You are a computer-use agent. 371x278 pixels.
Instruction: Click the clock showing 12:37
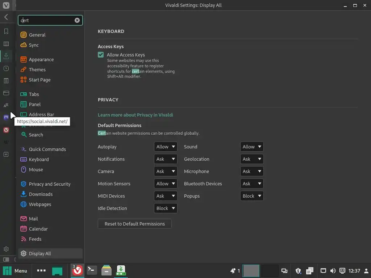point(354,271)
